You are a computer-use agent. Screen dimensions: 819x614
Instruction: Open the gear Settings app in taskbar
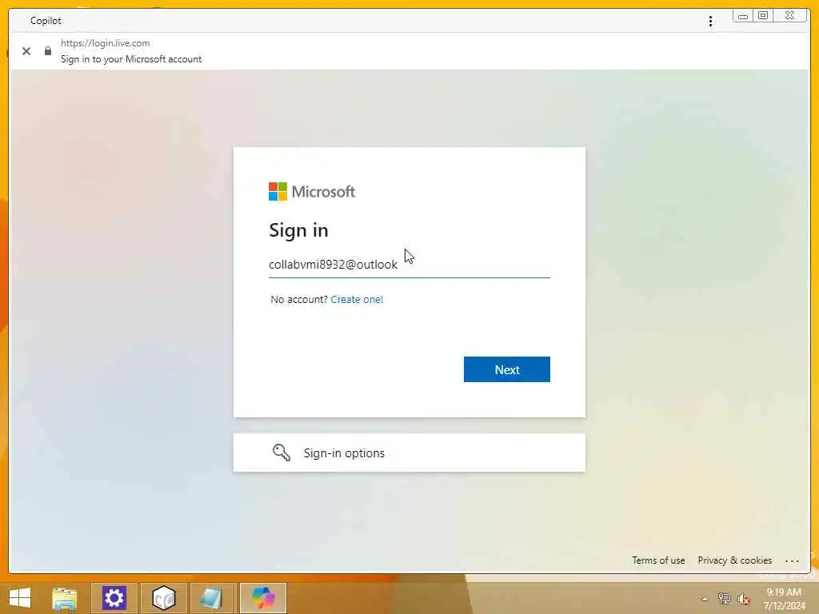click(114, 598)
